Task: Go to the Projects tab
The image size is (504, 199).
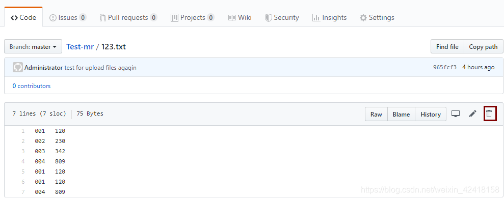Action: 193,17
